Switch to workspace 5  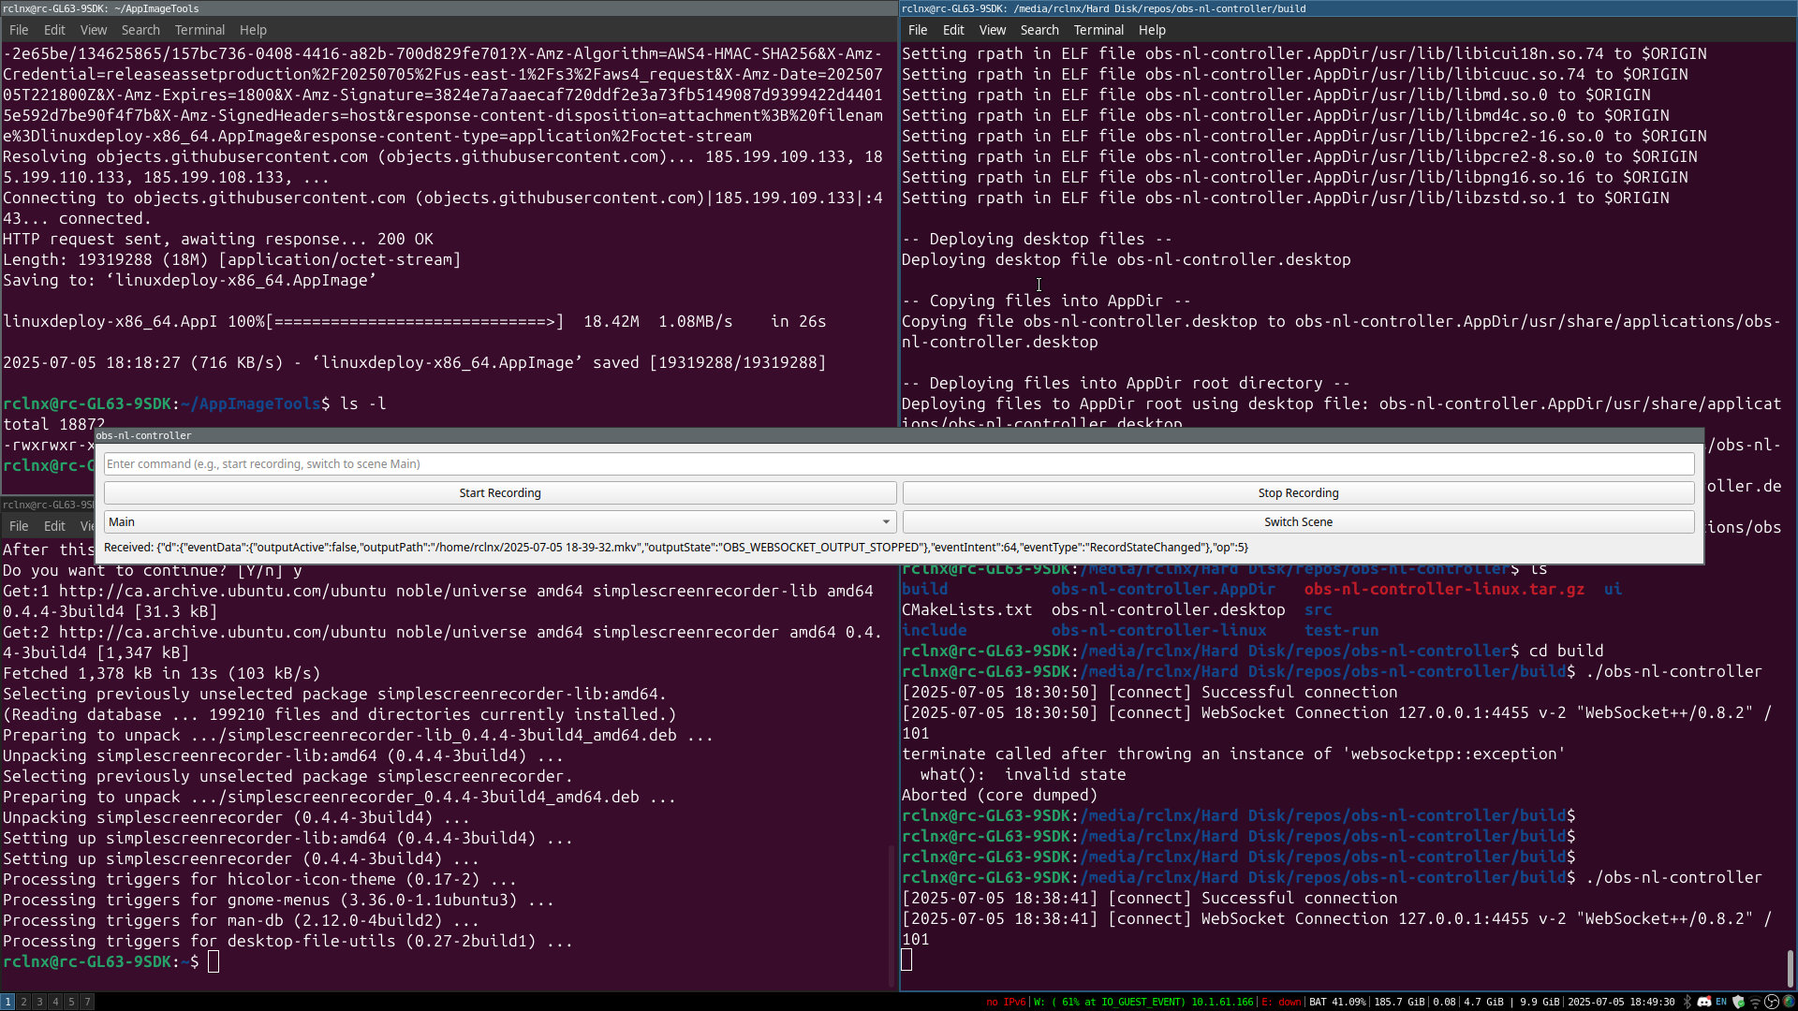pyautogui.click(x=71, y=1002)
